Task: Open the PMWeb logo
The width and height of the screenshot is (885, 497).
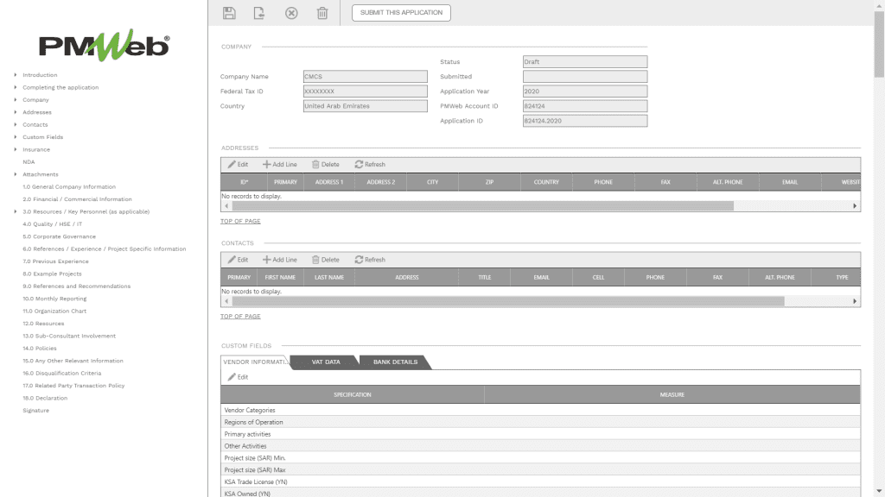Action: [104, 45]
